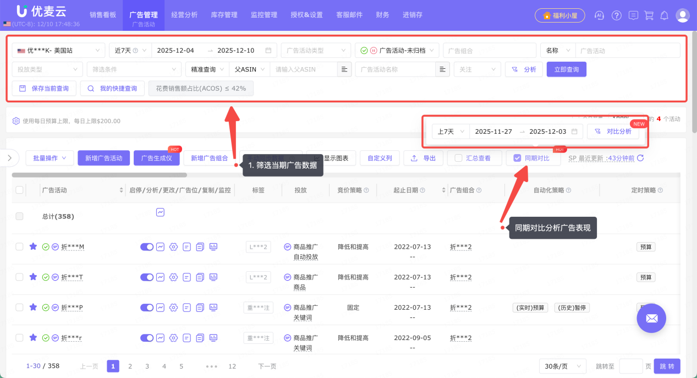Open the 近7天 date range dropdown

tap(130, 50)
